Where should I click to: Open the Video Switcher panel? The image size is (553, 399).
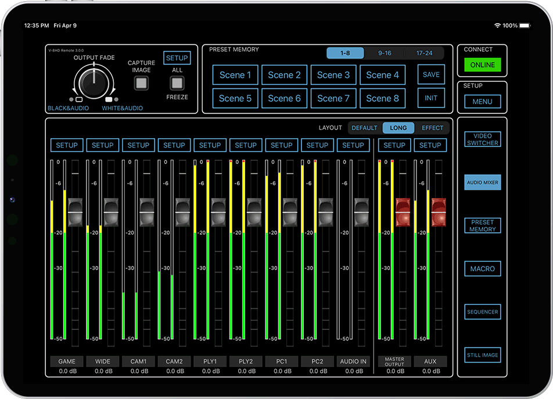[x=482, y=139]
